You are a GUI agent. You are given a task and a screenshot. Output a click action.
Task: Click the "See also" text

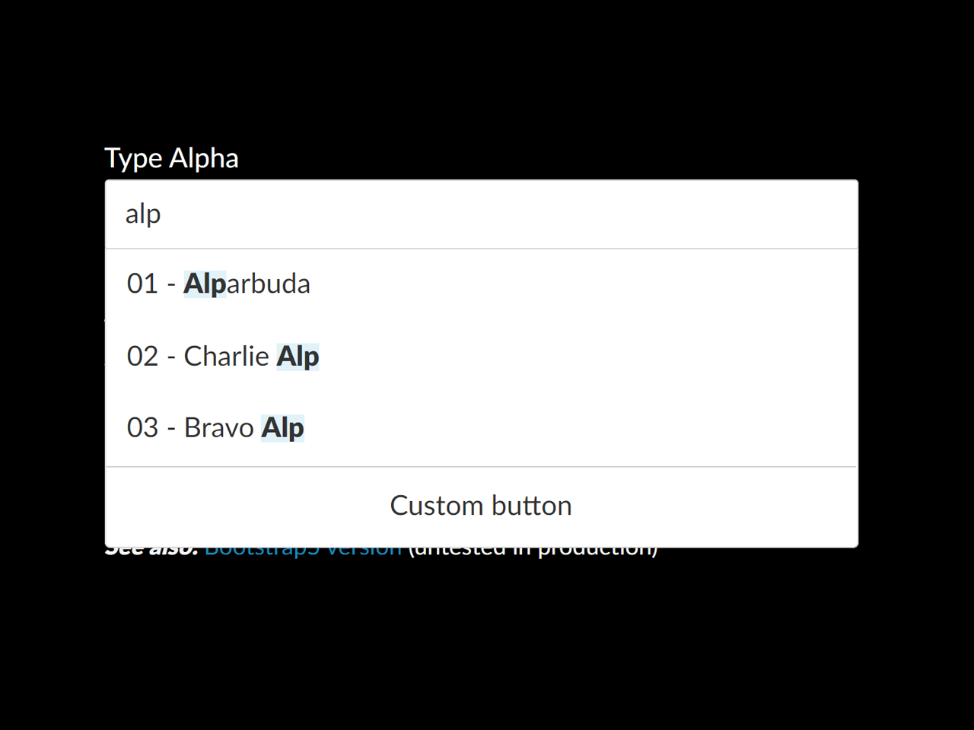click(x=151, y=551)
